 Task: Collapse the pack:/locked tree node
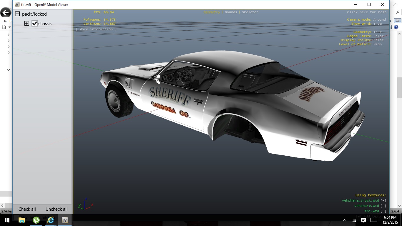tap(17, 14)
